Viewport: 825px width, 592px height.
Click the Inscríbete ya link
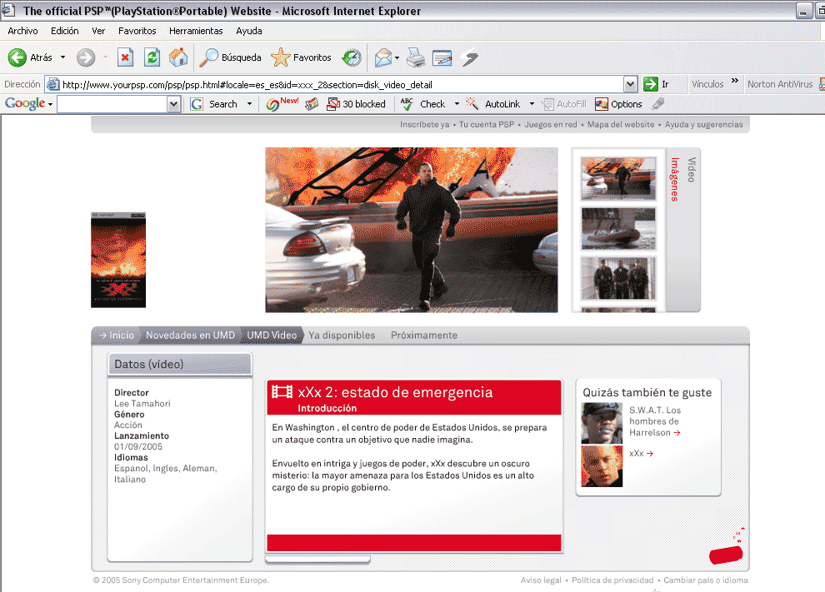[425, 125]
